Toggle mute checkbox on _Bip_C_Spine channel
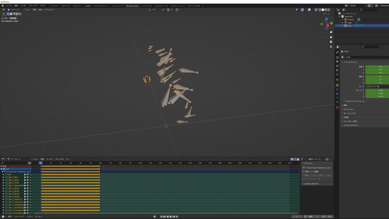The height and width of the screenshot is (219, 389). coord(28,180)
